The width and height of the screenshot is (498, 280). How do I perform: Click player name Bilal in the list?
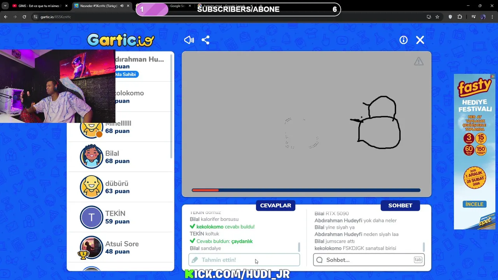click(112, 153)
